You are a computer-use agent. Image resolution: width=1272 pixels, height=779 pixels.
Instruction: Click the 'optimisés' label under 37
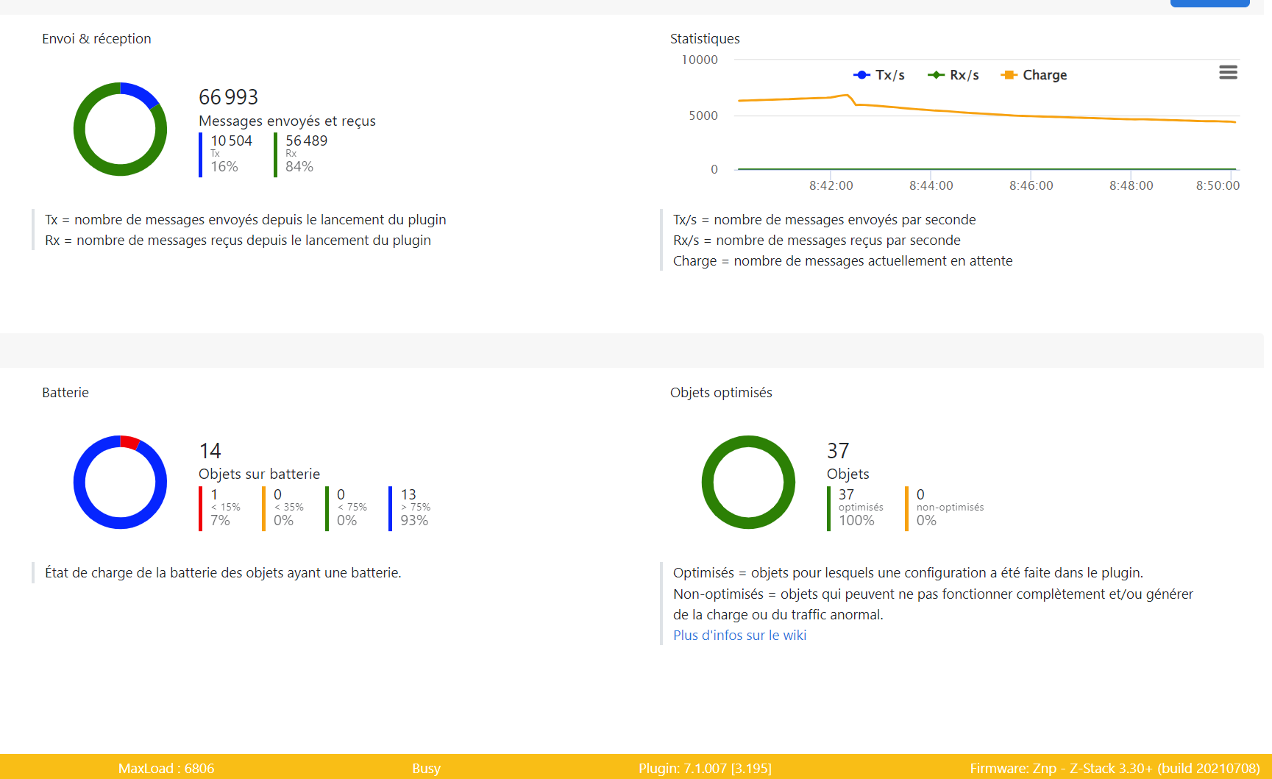[x=861, y=508]
